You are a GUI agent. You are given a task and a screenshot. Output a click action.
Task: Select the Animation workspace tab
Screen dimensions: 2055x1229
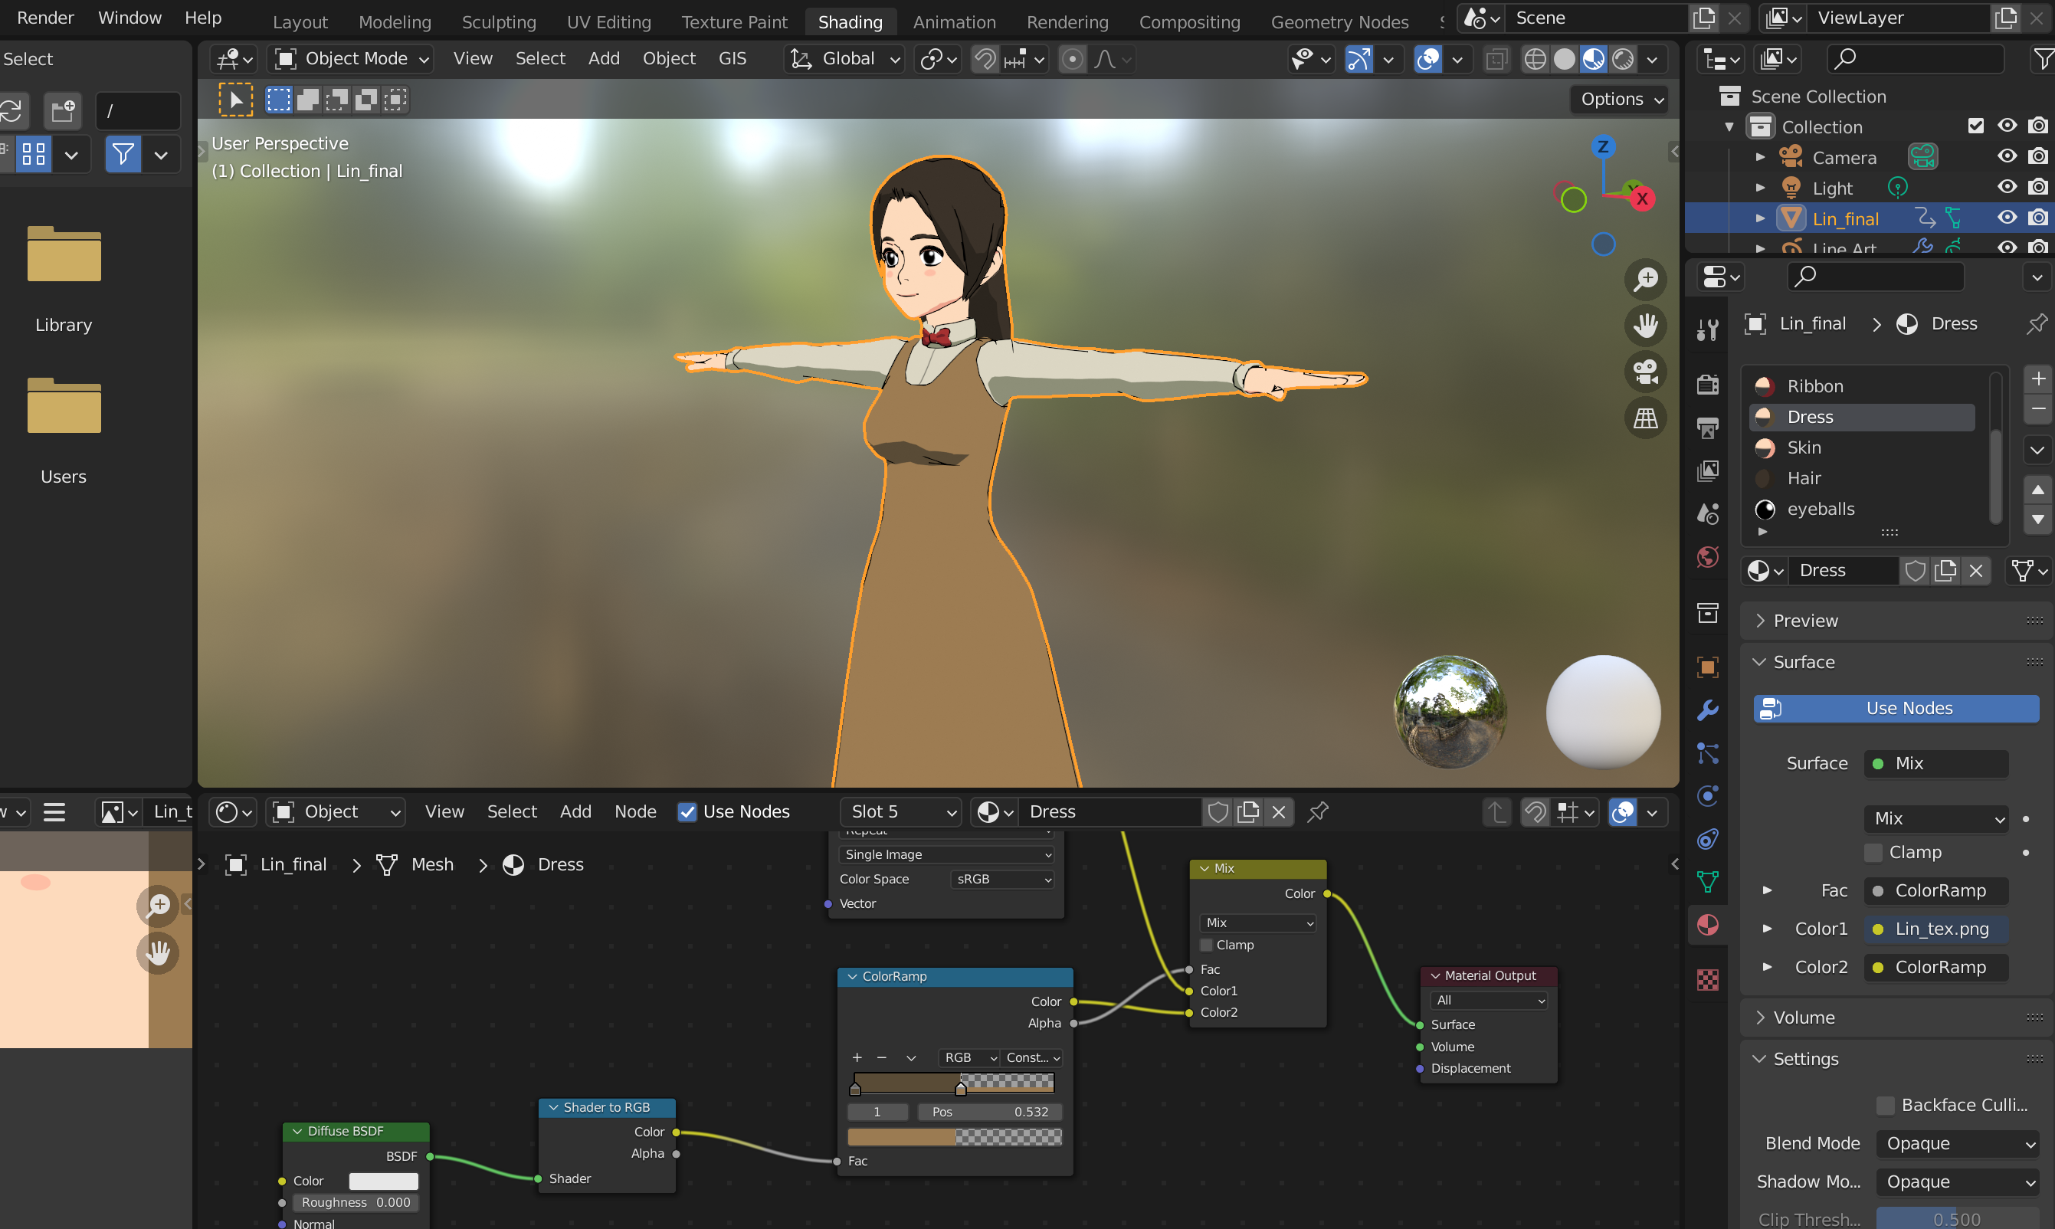(x=952, y=21)
